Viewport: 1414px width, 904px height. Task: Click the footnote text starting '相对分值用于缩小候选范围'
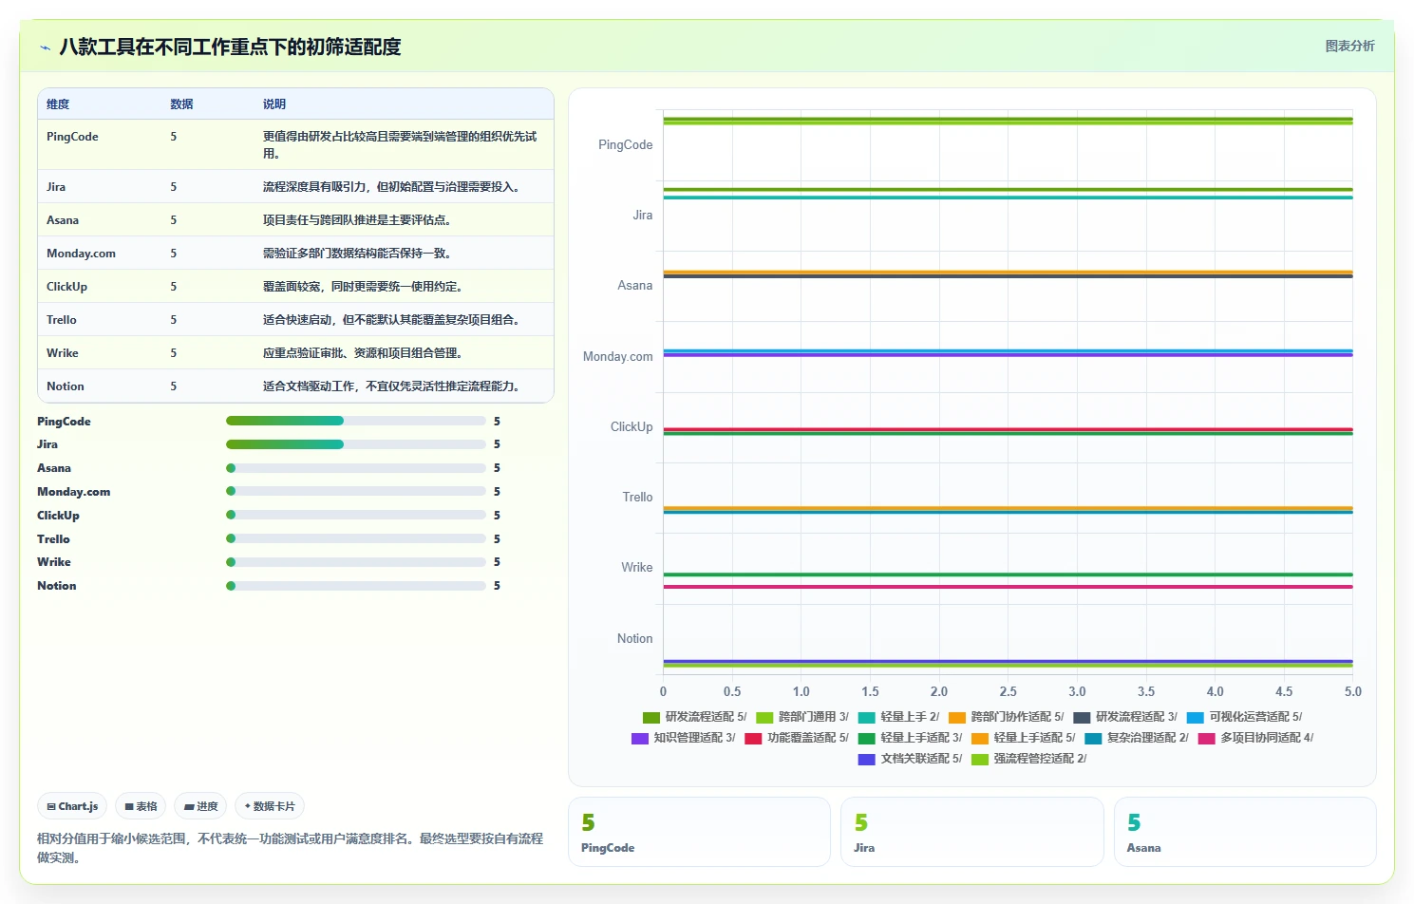[291, 848]
